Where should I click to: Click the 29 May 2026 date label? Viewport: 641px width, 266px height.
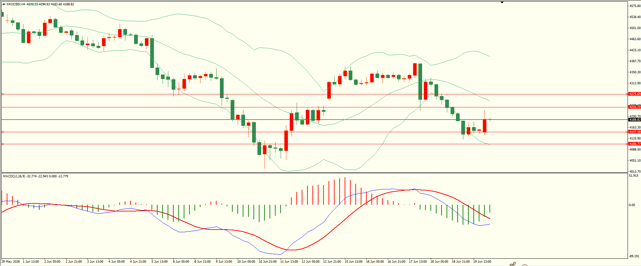[x=11, y=262]
